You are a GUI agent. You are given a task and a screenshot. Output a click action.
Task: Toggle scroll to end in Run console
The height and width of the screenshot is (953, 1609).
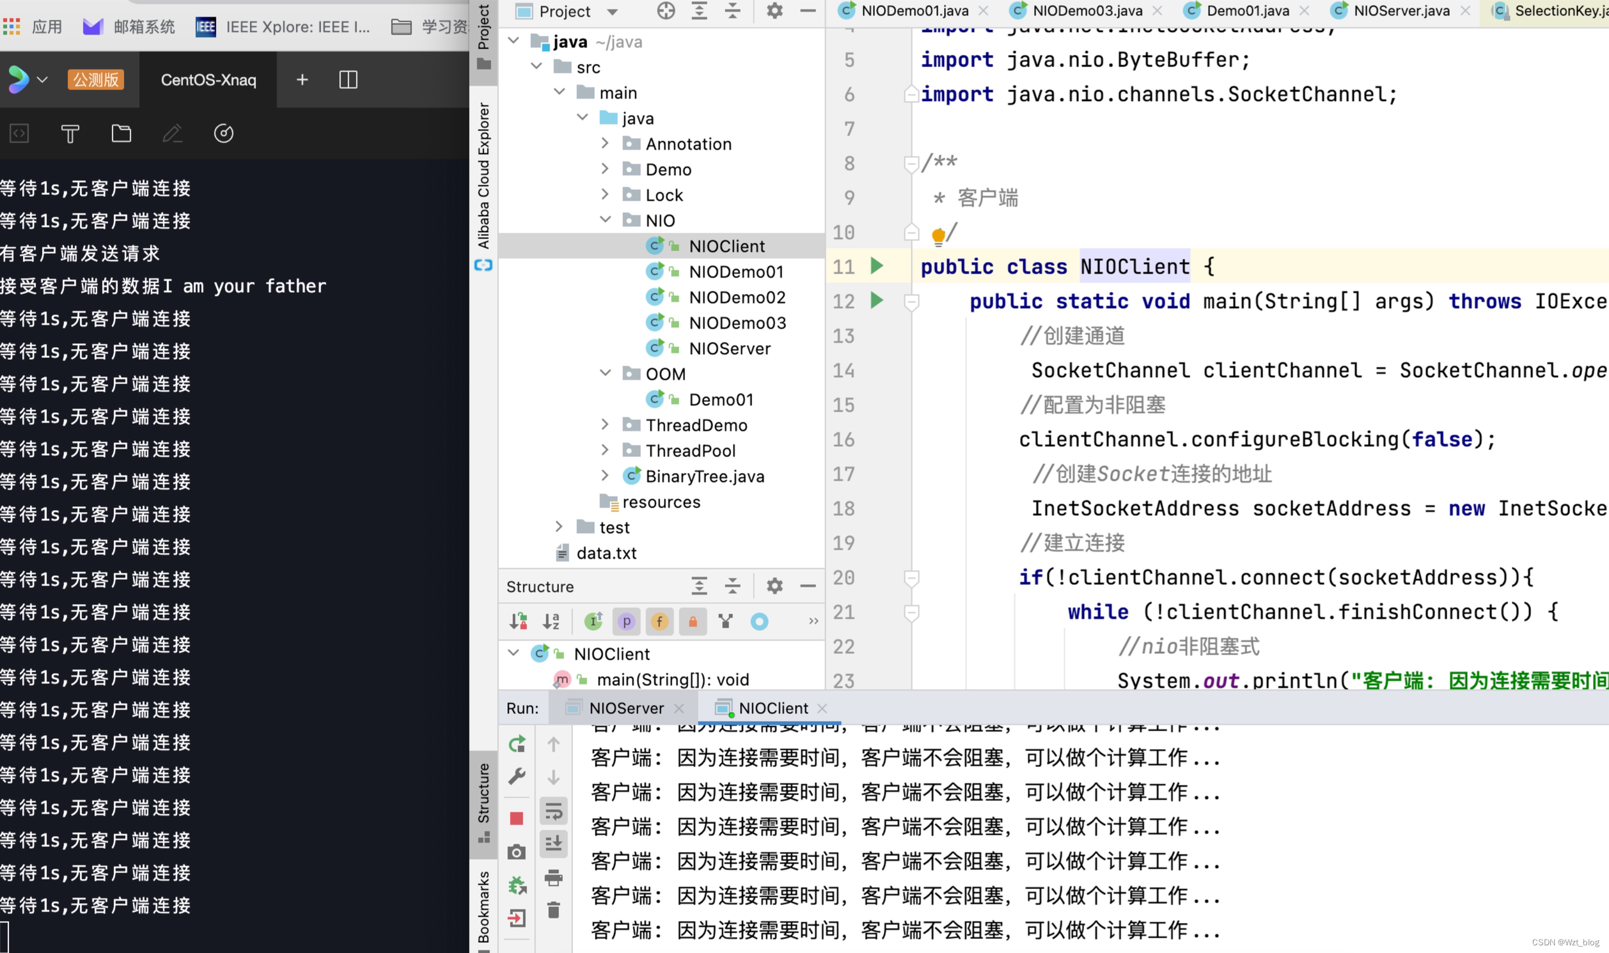tap(553, 843)
